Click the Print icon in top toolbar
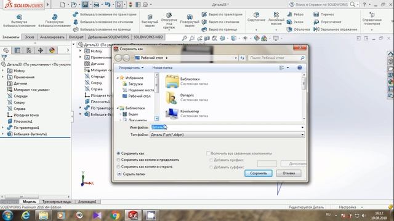Screen dimensions: 394x221 [x=96, y=4]
